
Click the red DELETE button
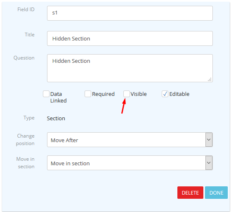tap(190, 193)
